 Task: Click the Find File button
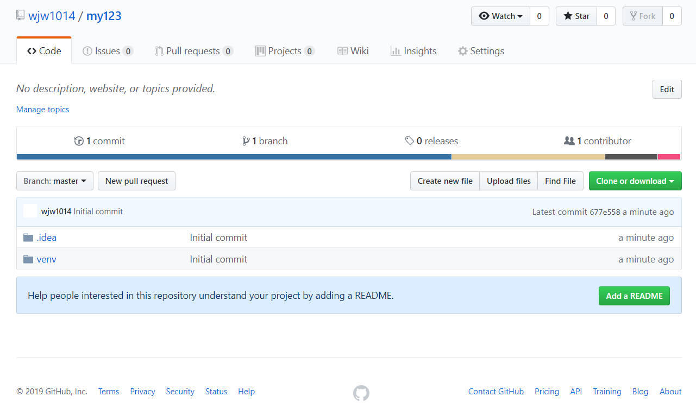(560, 181)
